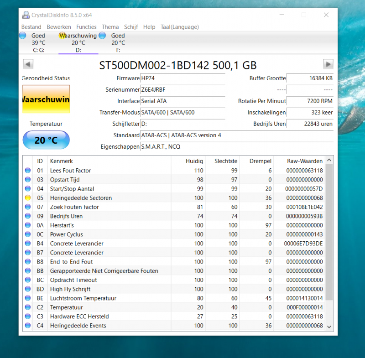Open the Bestand menu
Image resolution: width=365 pixels, height=358 pixels.
point(31,27)
